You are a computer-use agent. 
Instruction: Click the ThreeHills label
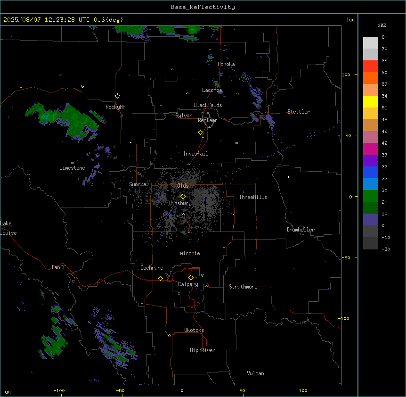coord(253,197)
